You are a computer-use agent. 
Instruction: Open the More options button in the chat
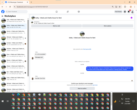coord(108,26)
